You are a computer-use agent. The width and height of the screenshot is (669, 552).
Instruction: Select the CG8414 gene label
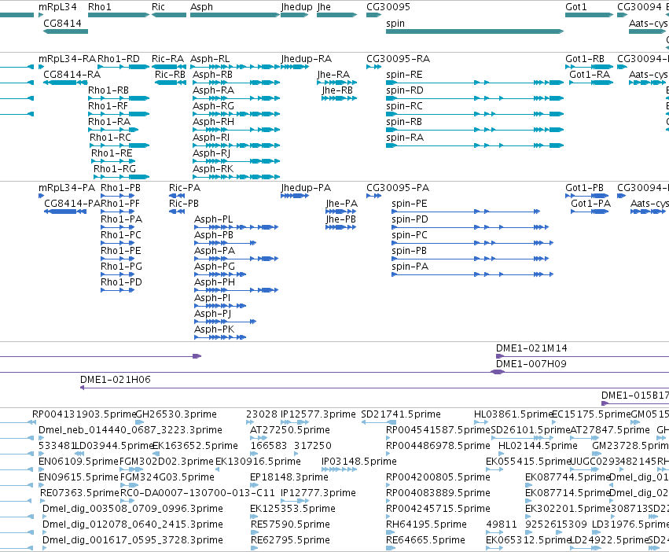pyautogui.click(x=62, y=23)
